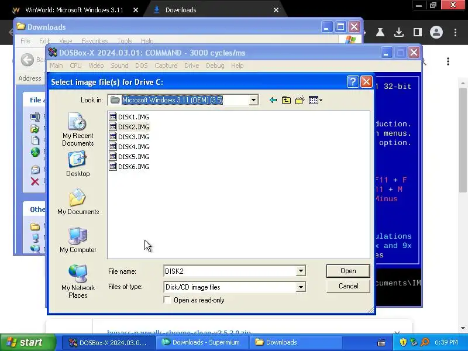The width and height of the screenshot is (468, 351).
Task: Open Favorites menu in Downloads Explorer window
Action: (x=94, y=40)
